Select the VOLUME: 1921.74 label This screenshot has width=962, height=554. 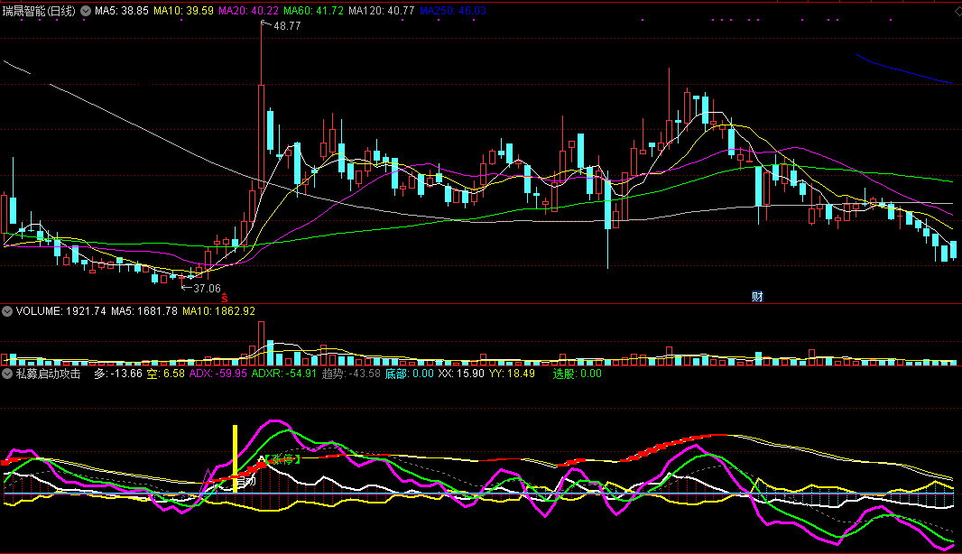pos(60,311)
